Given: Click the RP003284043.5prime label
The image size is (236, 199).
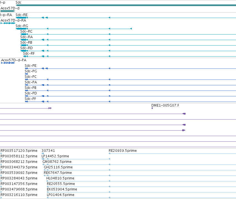Looking at the screenshot, I should pyautogui.click(x=19, y=178).
